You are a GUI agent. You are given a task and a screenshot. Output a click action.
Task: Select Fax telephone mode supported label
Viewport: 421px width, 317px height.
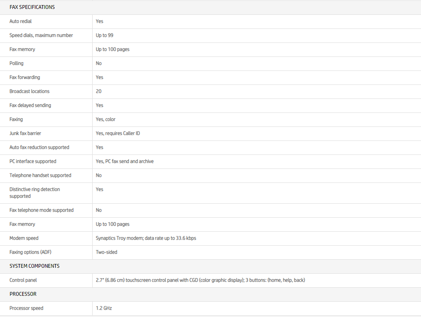coord(41,210)
